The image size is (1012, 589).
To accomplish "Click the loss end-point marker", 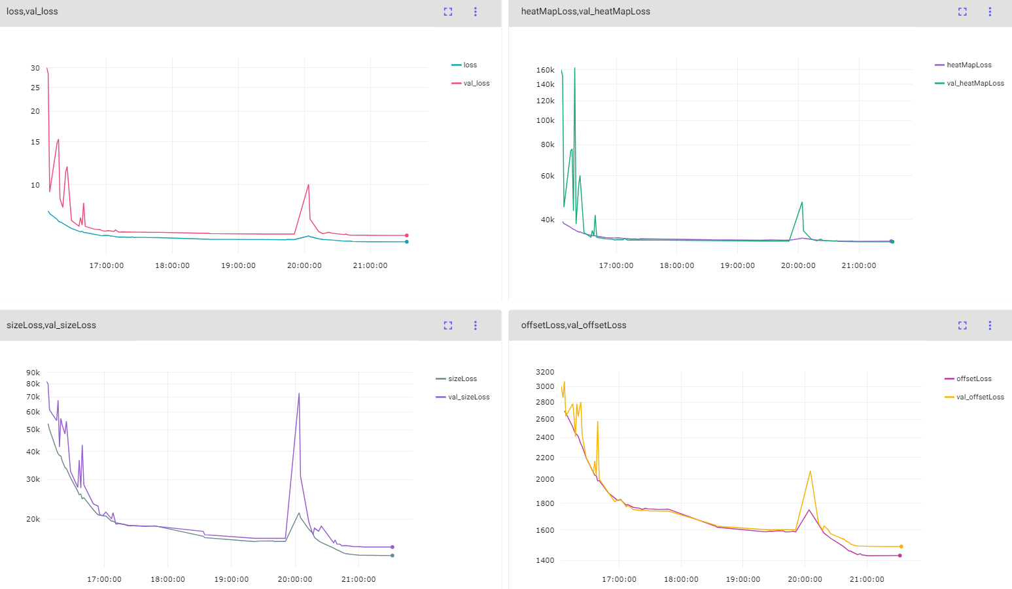I will coord(407,242).
